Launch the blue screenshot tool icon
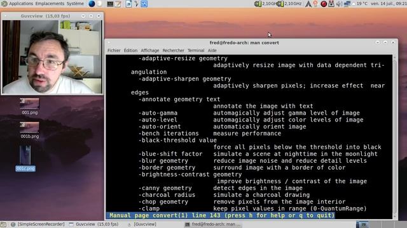This screenshot has width=407, height=228. [x=144, y=4]
